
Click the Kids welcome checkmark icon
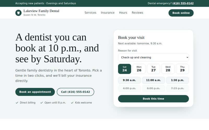(72, 103)
